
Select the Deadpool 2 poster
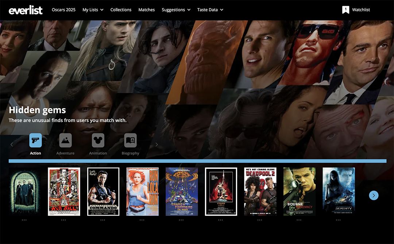click(x=260, y=191)
